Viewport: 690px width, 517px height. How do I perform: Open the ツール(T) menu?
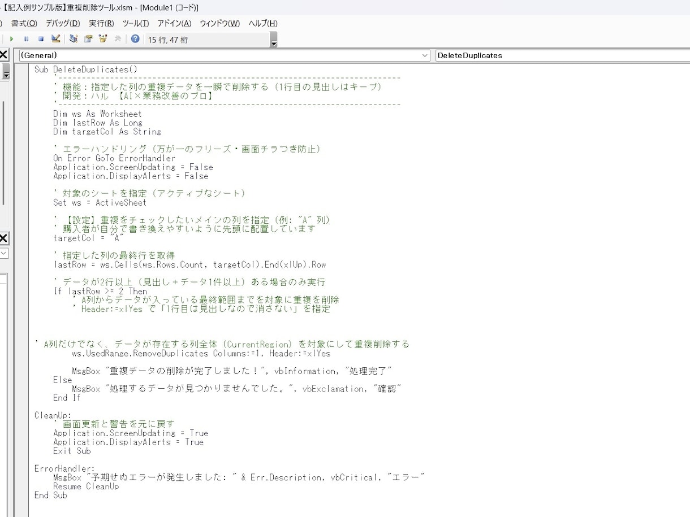(136, 23)
